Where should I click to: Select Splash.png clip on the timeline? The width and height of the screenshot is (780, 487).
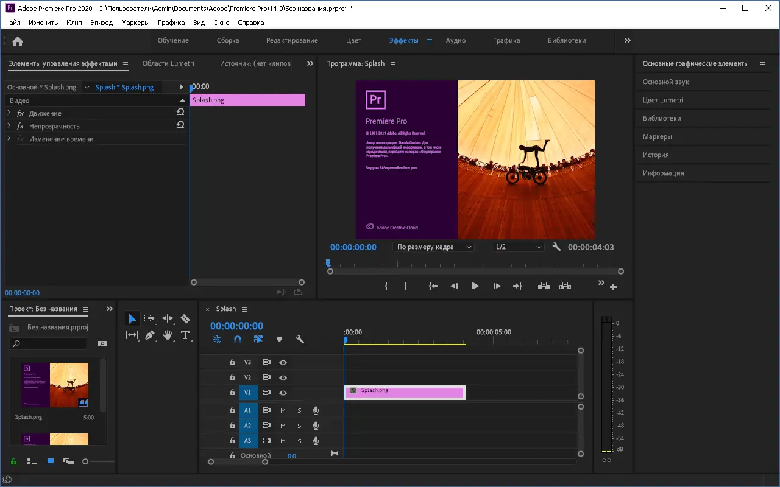(405, 393)
